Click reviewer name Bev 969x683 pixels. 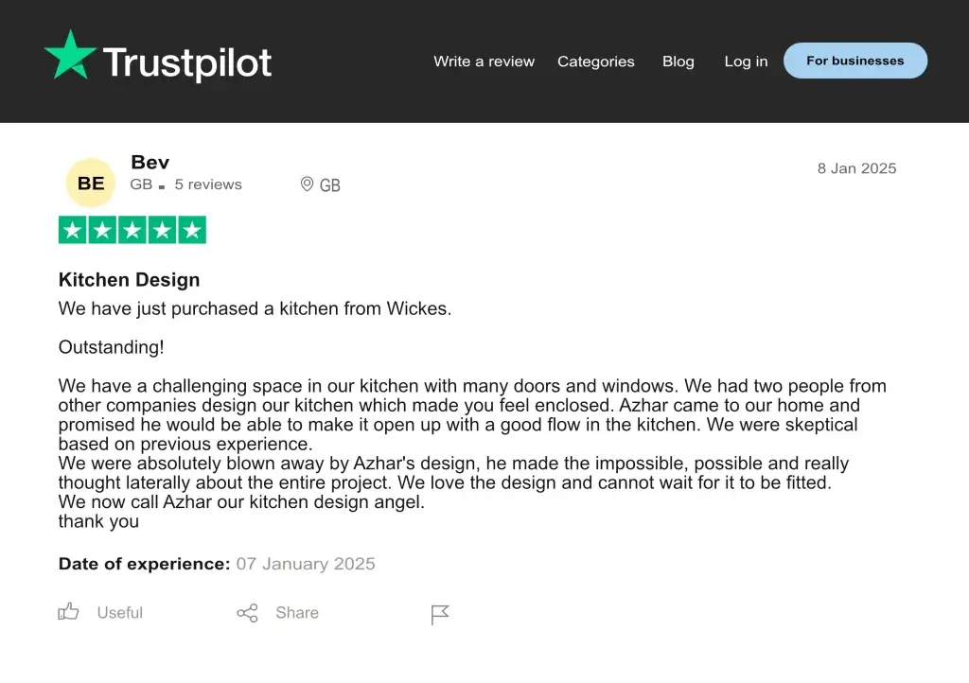click(x=150, y=162)
